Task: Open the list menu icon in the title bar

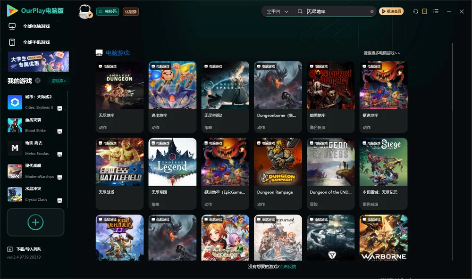Action: coord(436,11)
